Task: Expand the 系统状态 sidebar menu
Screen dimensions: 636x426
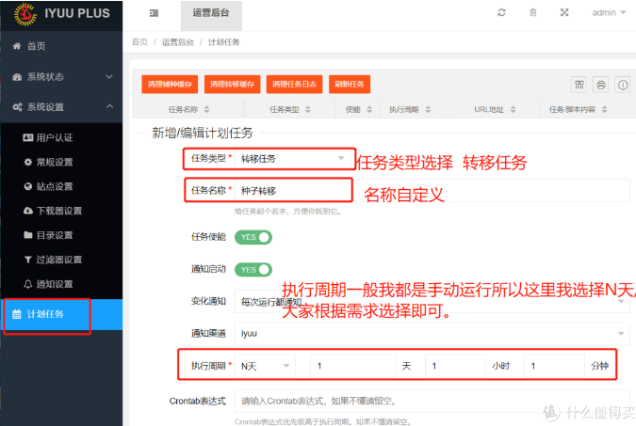Action: (61, 76)
